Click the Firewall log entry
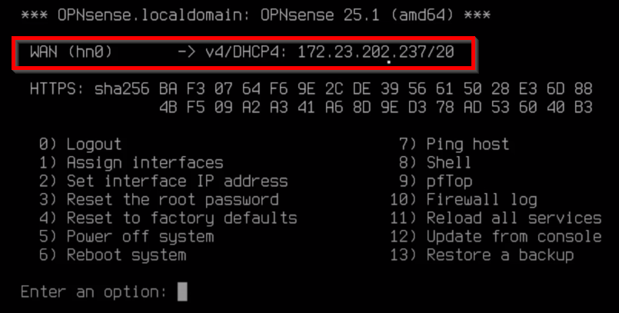The image size is (619, 313). point(464,200)
